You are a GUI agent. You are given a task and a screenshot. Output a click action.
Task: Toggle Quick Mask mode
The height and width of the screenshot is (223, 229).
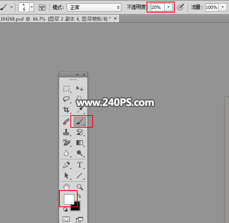[x=66, y=219]
